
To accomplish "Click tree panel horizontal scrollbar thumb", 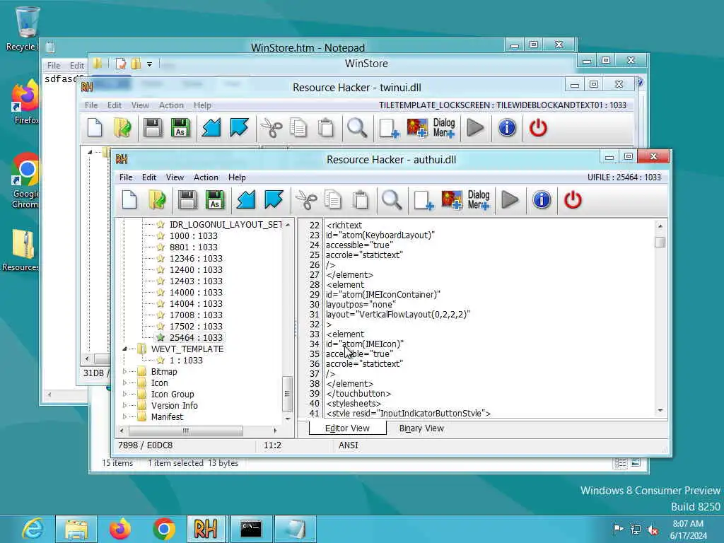I will pos(186,431).
